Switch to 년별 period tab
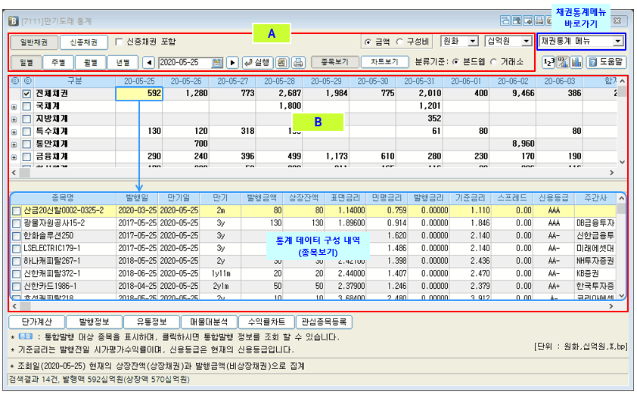 123,63
